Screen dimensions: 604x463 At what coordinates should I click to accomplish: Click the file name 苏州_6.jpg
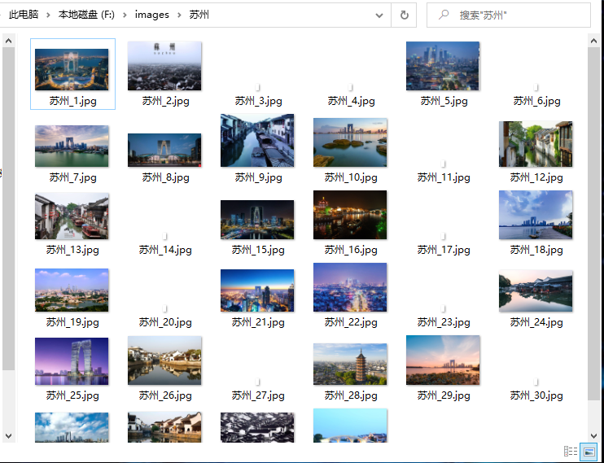536,101
